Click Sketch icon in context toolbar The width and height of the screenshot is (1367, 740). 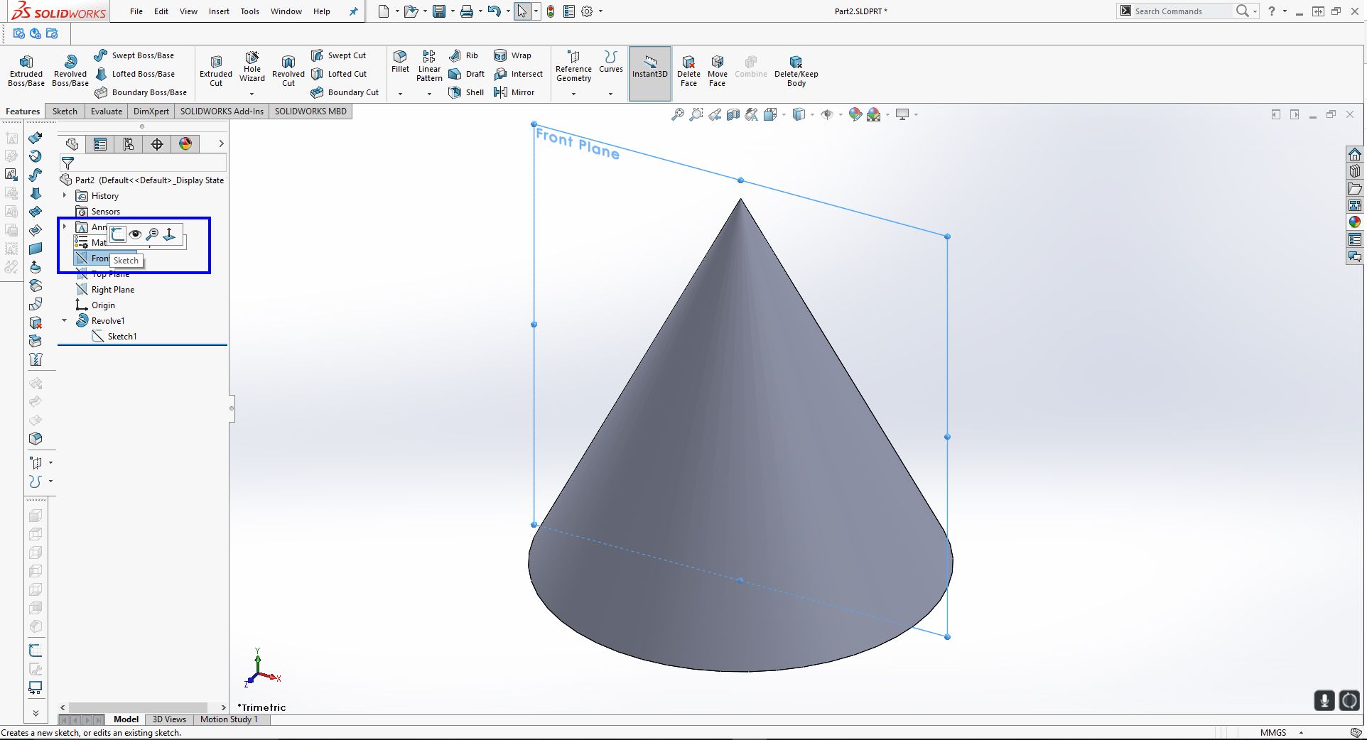point(118,234)
